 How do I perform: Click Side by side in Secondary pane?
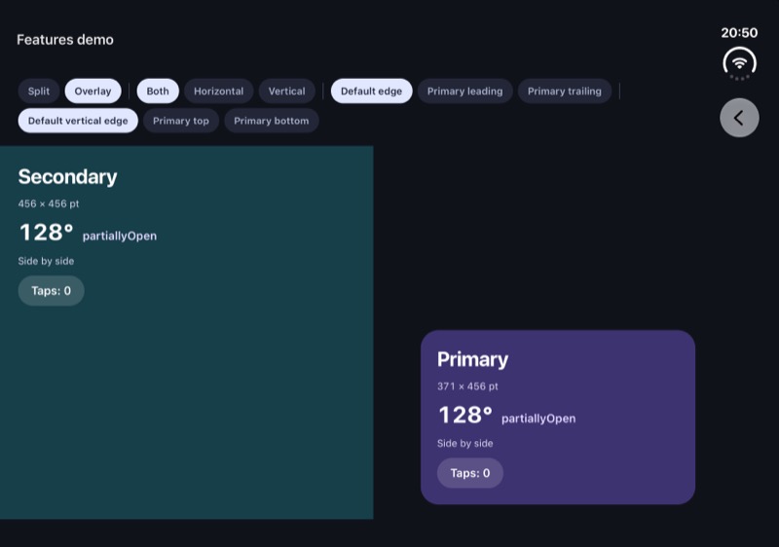pos(46,261)
